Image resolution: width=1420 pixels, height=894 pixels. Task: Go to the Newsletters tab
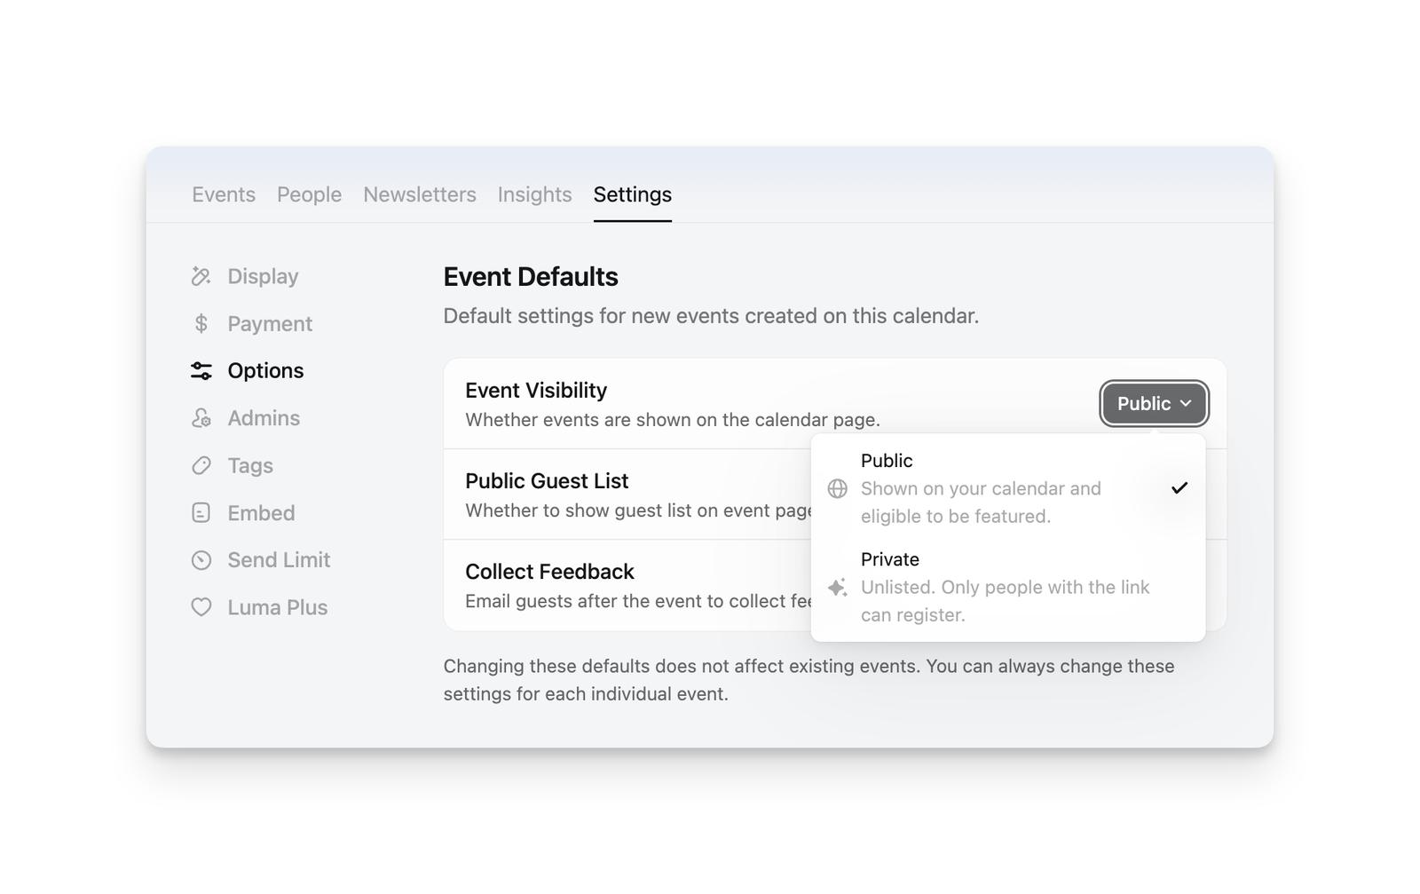click(420, 194)
